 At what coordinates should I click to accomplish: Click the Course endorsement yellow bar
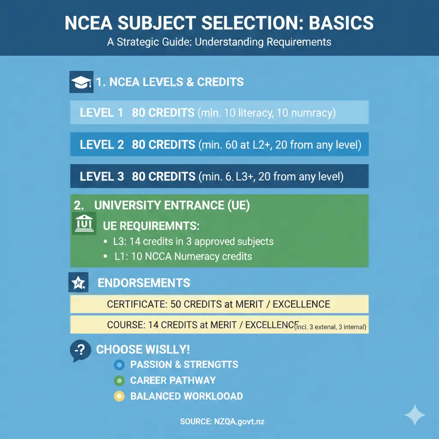[x=219, y=325]
